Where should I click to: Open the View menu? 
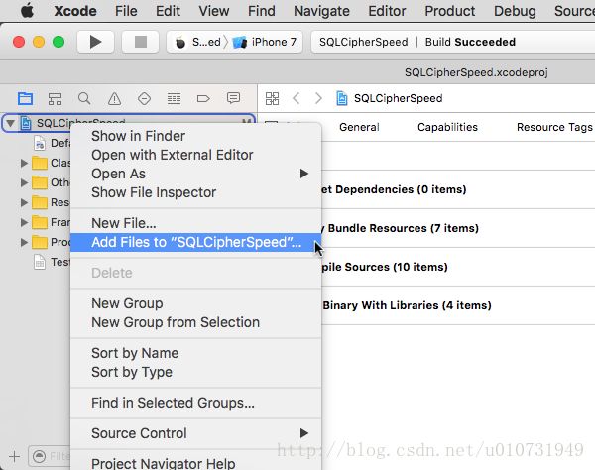(x=214, y=11)
